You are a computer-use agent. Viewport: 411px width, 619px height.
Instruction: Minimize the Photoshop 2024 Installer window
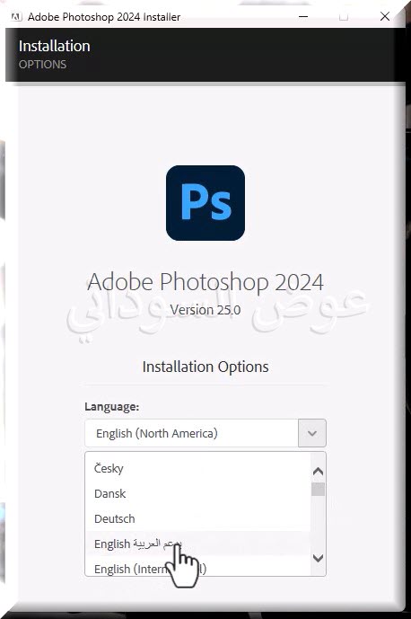pos(303,16)
